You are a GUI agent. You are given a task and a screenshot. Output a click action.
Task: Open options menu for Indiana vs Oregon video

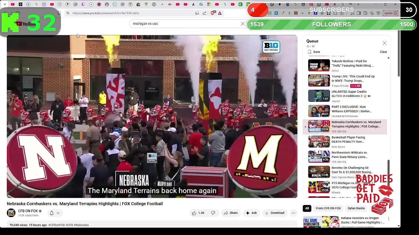[389, 219]
